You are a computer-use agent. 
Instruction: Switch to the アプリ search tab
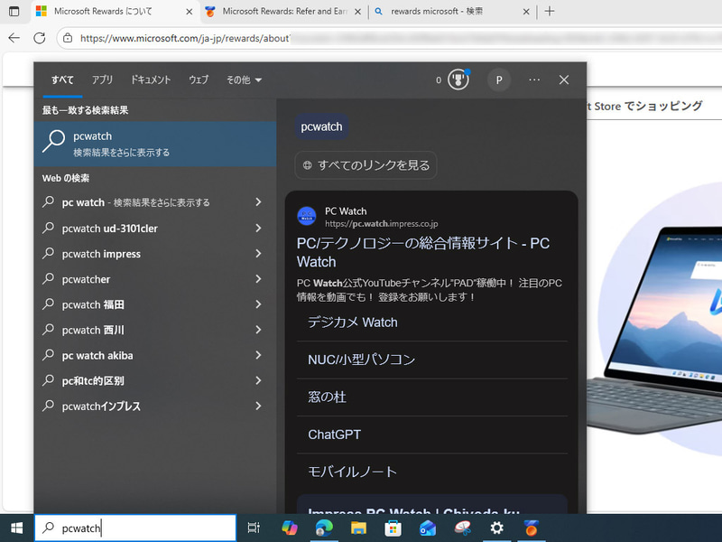pos(102,79)
